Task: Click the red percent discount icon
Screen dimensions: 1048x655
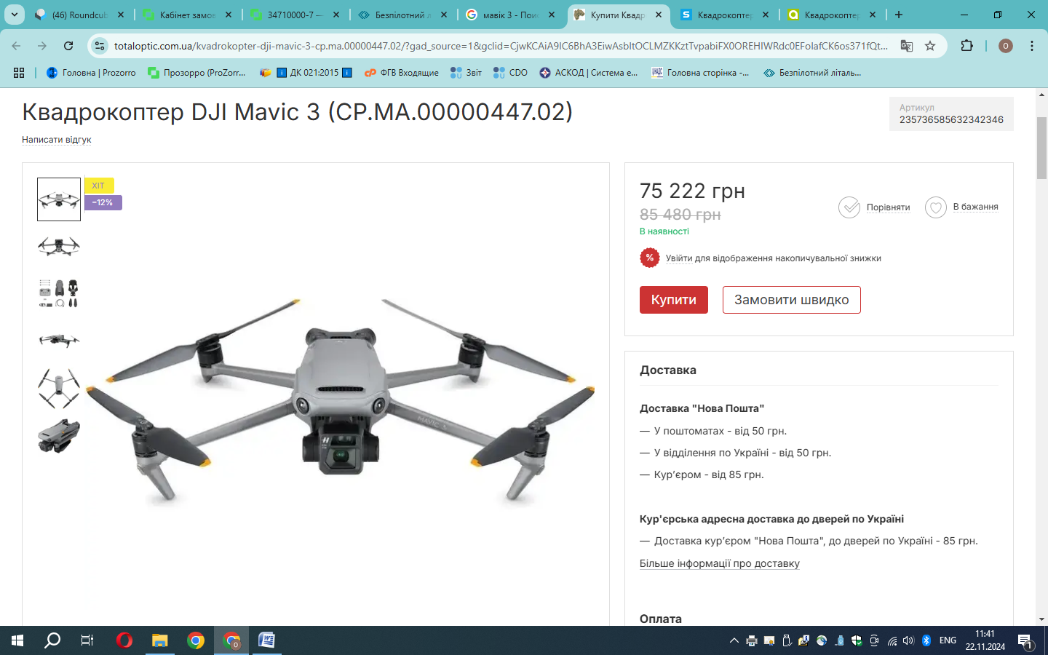Action: click(x=649, y=258)
